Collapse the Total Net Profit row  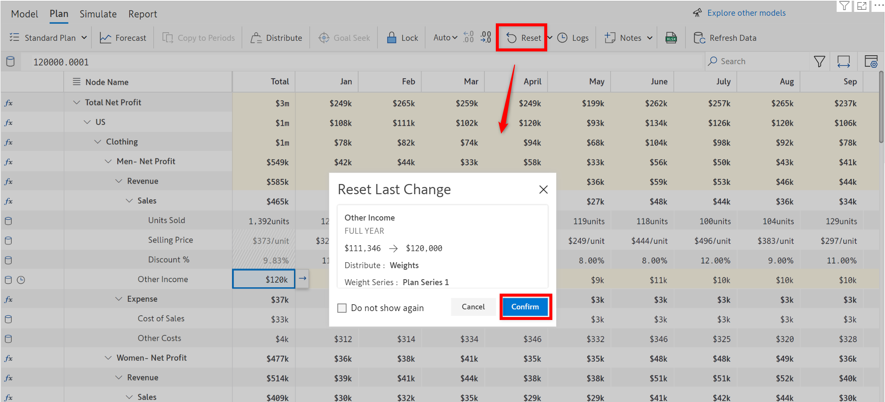pos(76,102)
